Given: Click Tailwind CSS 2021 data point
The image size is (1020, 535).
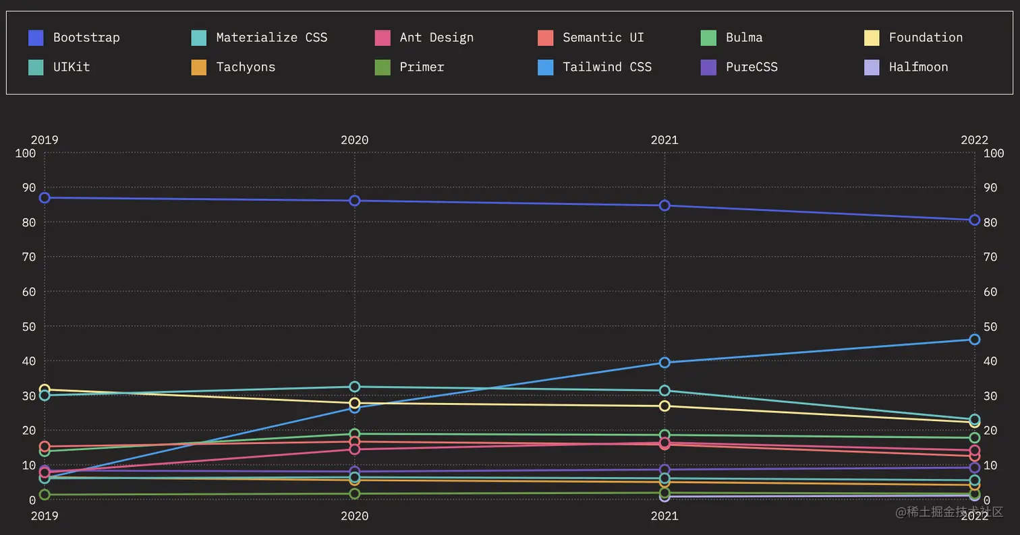Looking at the screenshot, I should point(664,363).
